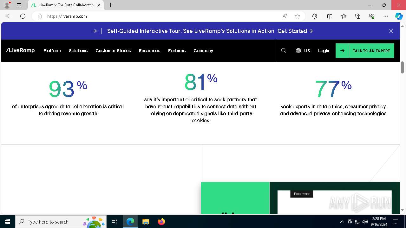This screenshot has width=406, height=228.
Task: Toggle Split screen view
Action: tap(330, 16)
